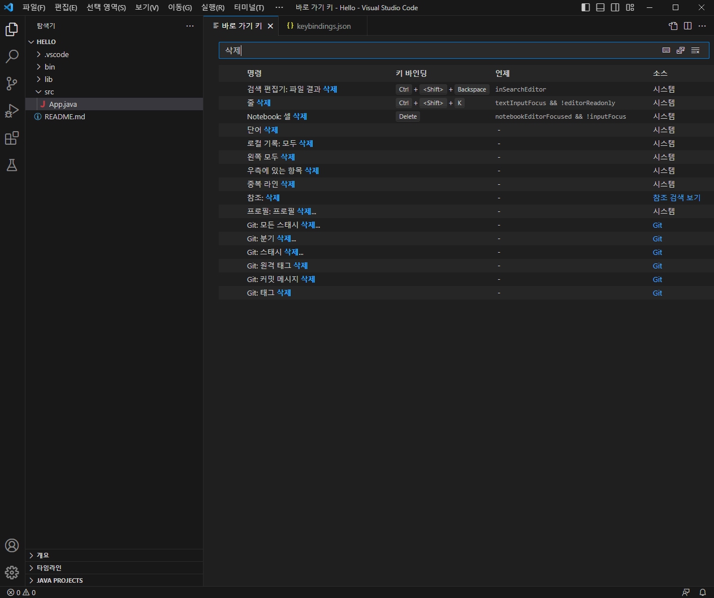This screenshot has height=598, width=714.
Task: Toggle the secondary side bar layout icon
Action: click(615, 7)
